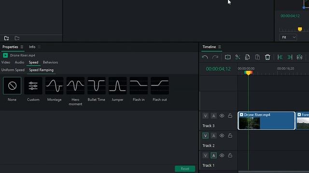Click the preview timecode 00:00:04;12

(290, 16)
